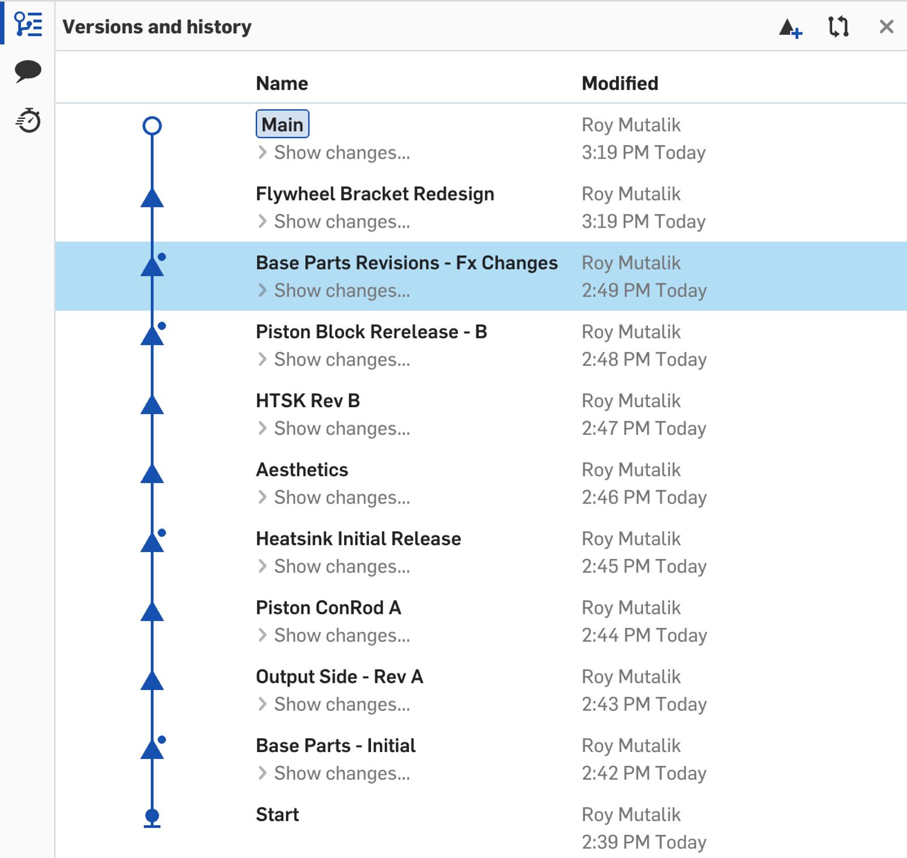907x858 pixels.
Task: Open the Versions and history sidebar icon
Action: pos(28,25)
